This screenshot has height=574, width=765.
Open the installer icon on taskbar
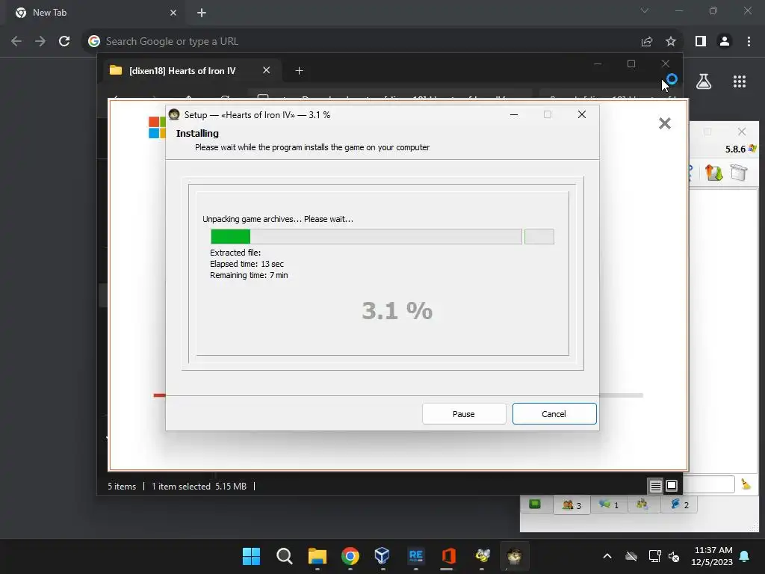pyautogui.click(x=514, y=556)
